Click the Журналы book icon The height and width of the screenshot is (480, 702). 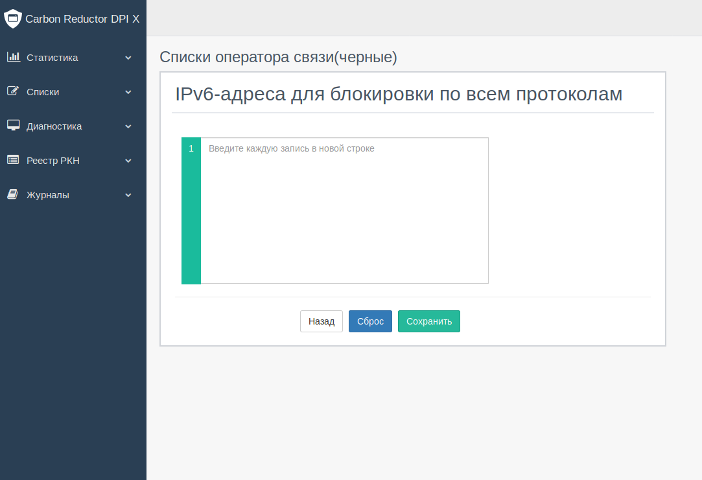12,194
